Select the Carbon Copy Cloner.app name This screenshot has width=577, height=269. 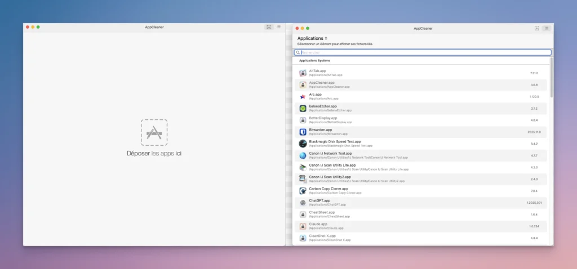click(329, 189)
